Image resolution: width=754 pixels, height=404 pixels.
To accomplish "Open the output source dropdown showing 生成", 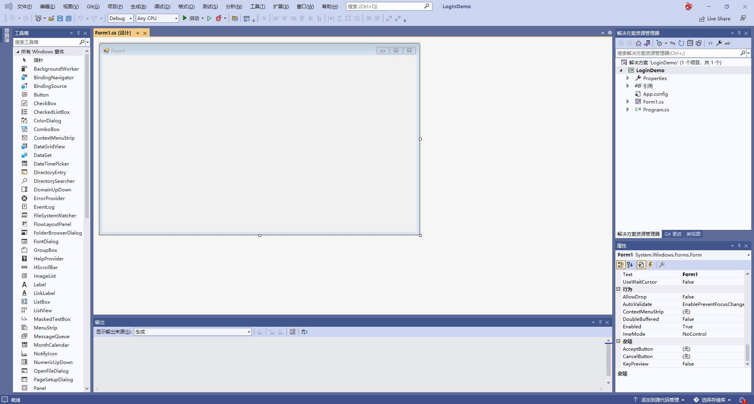I will click(x=192, y=332).
